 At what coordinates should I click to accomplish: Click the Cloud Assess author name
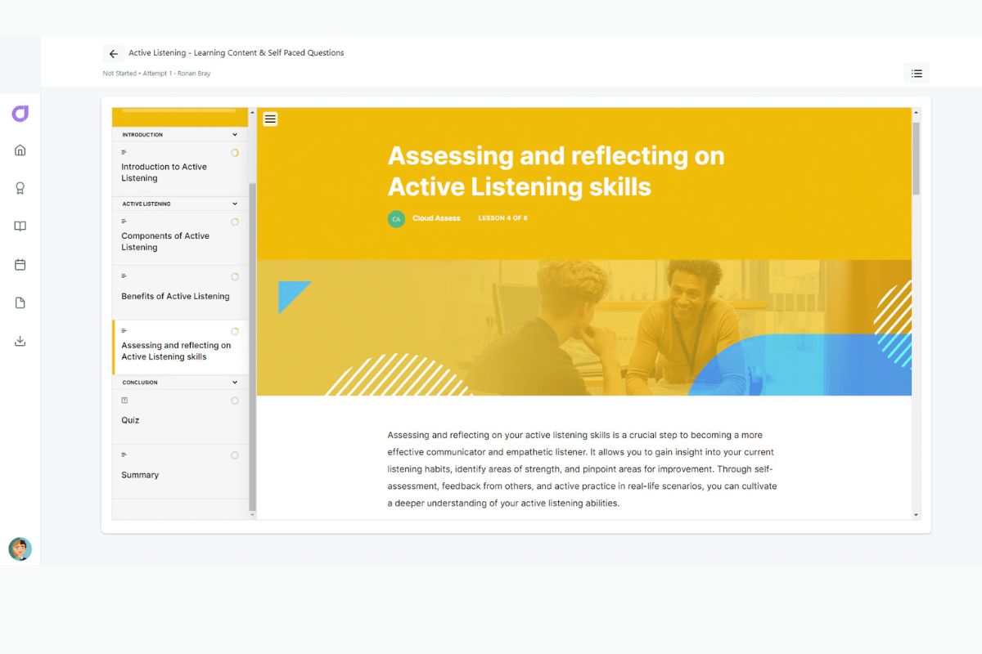(436, 219)
